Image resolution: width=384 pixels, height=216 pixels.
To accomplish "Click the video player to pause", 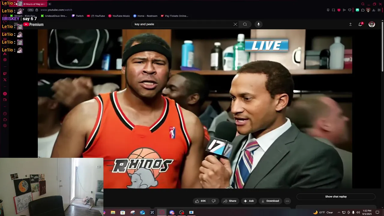I will coord(195,109).
